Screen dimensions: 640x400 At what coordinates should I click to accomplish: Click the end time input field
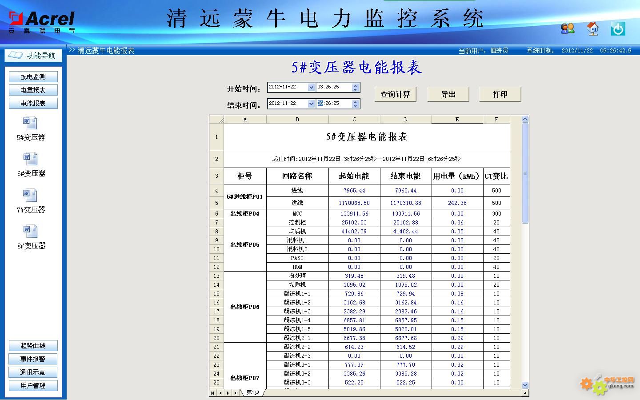click(x=333, y=104)
